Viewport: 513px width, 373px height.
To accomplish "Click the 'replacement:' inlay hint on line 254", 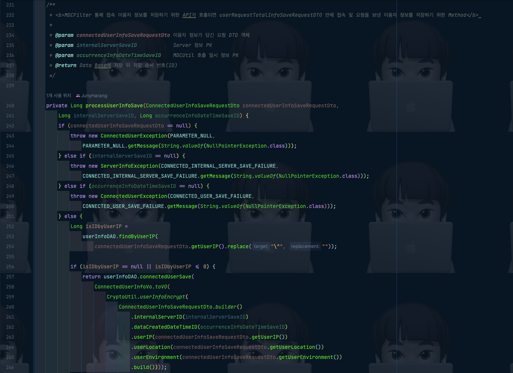I will click(305, 247).
